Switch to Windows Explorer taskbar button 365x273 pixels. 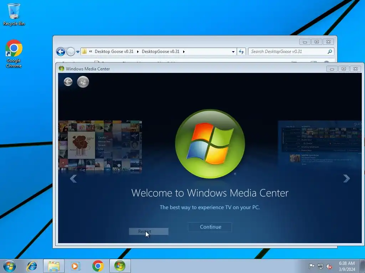click(x=54, y=266)
